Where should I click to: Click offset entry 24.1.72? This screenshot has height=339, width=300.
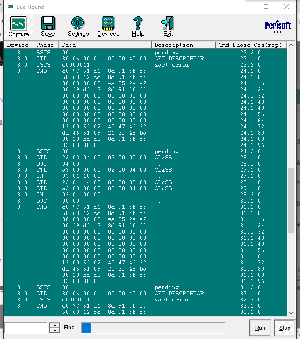[x=252, y=127]
